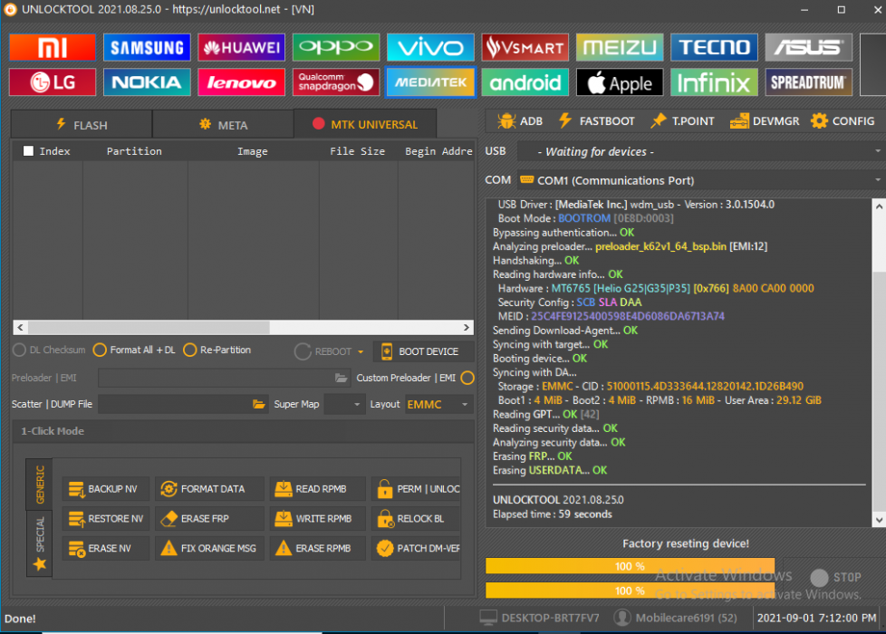886x634 pixels.
Task: Open DEVMGR device manager
Action: click(764, 121)
